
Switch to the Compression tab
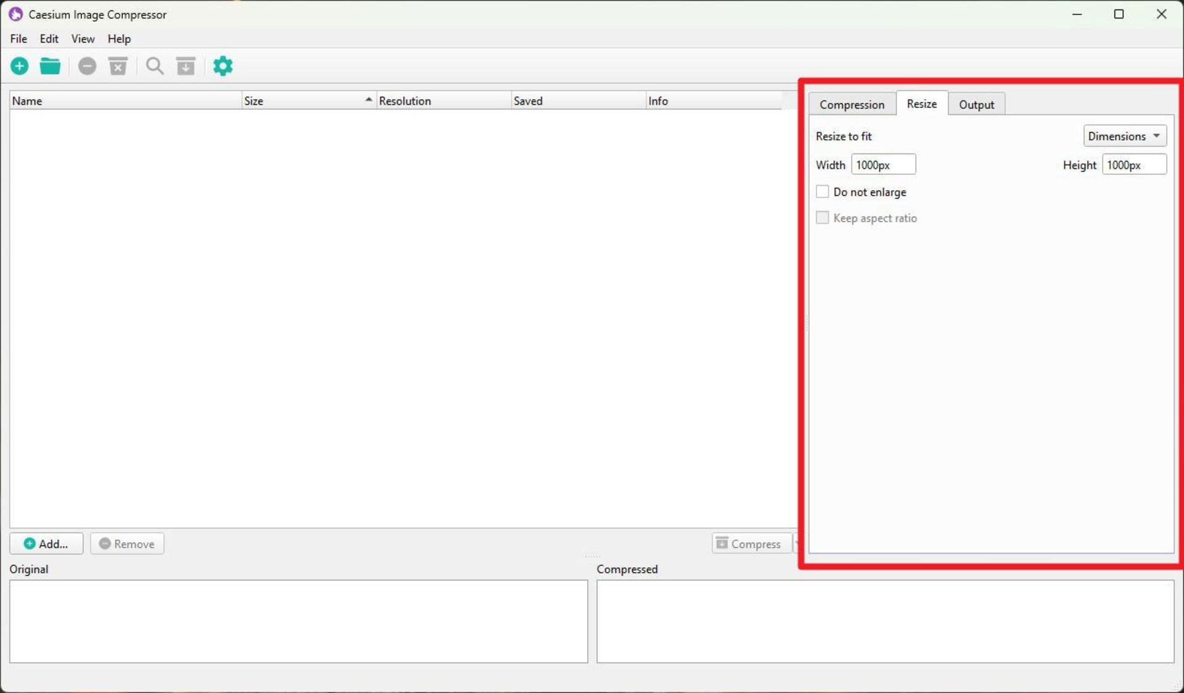point(852,104)
